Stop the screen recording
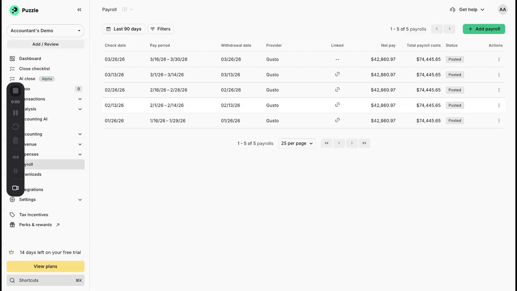This screenshot has height=291, width=517. point(15,91)
